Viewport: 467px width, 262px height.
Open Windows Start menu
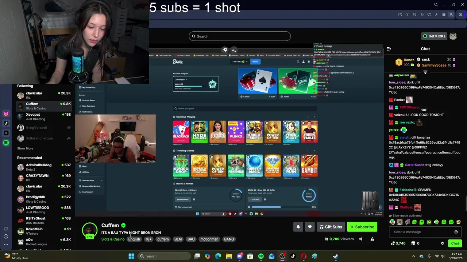tap(131, 256)
